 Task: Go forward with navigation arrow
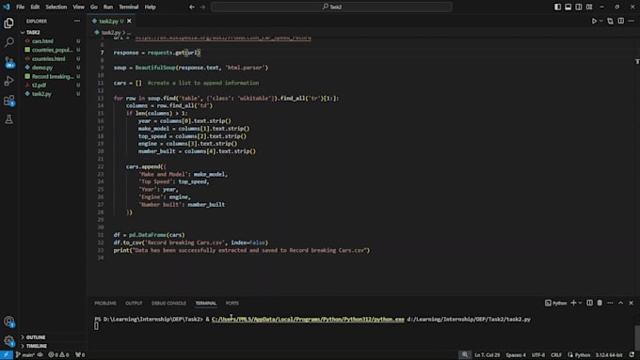pos(202,7)
